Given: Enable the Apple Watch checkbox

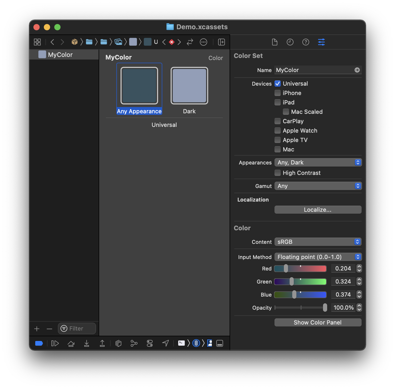Looking at the screenshot, I should (x=278, y=131).
